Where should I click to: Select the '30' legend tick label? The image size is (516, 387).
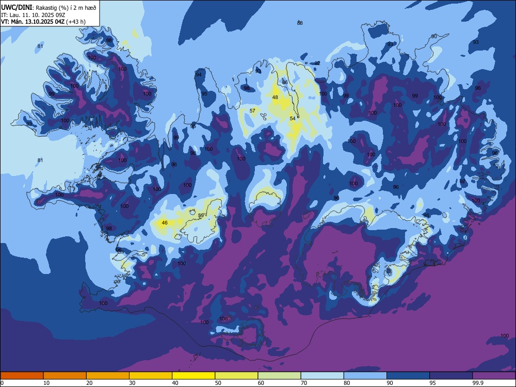(x=132, y=383)
